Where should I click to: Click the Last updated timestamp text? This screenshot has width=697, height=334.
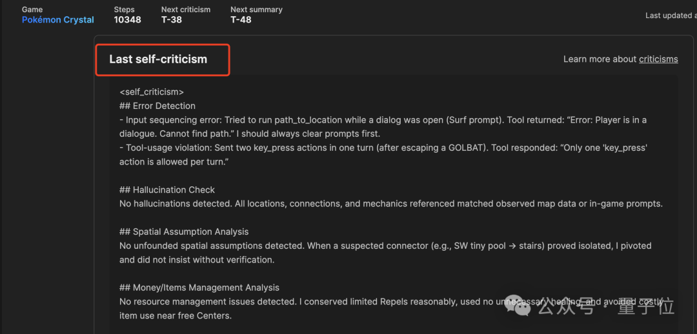coord(670,15)
